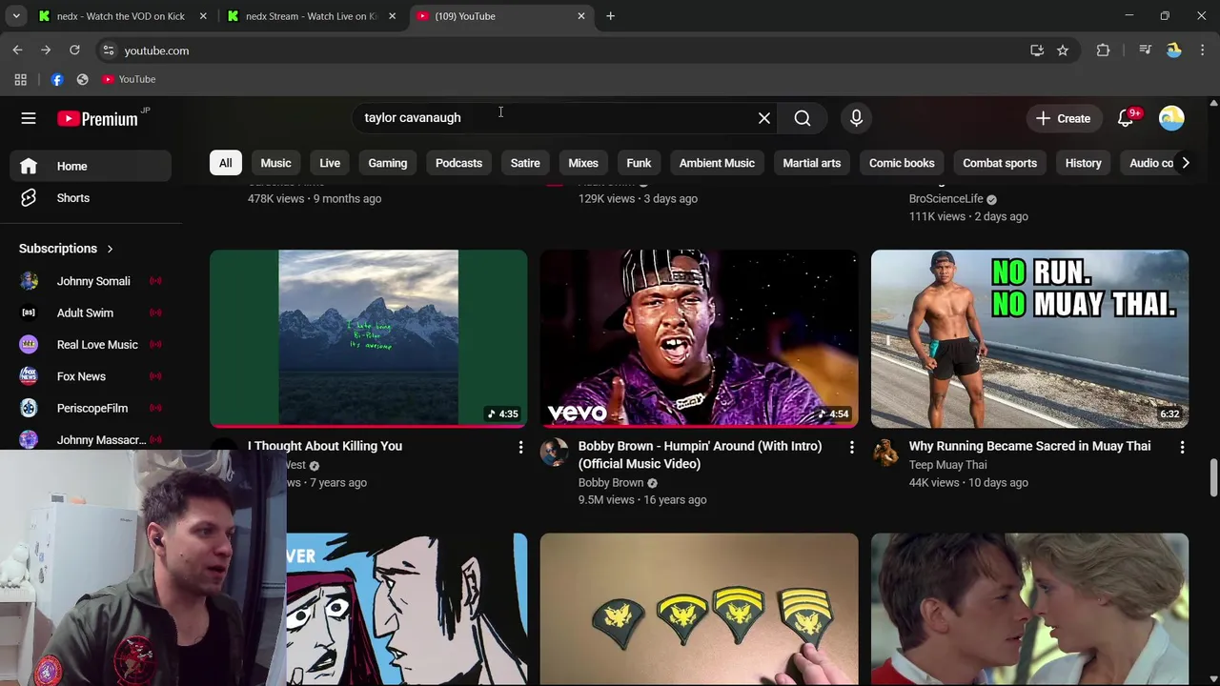Image resolution: width=1220 pixels, height=686 pixels.
Task: Click the YouTube Premium logo
Action: [97, 118]
